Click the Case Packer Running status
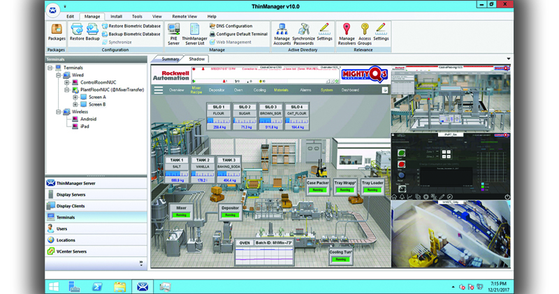This screenshot has height=294, width=559. (x=318, y=190)
